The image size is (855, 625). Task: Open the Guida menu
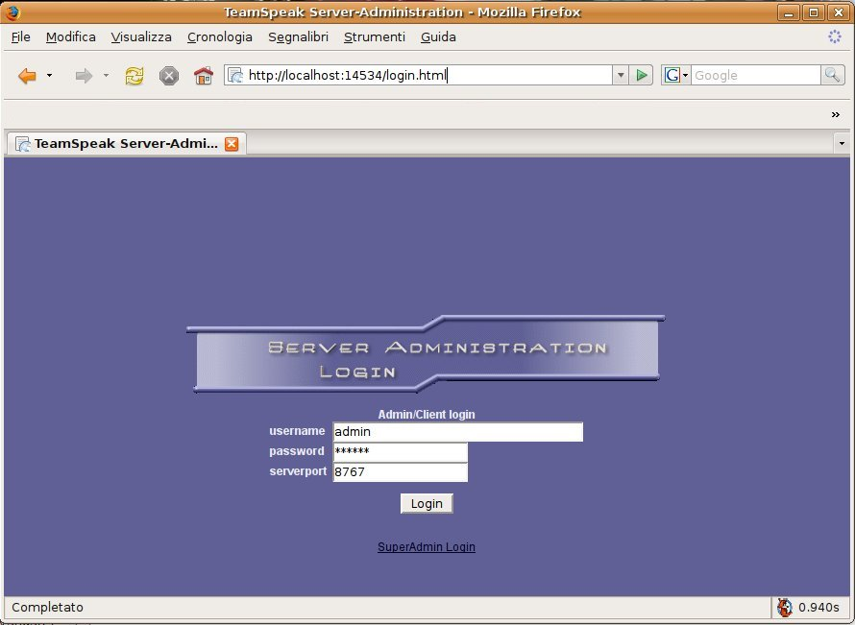coord(438,37)
